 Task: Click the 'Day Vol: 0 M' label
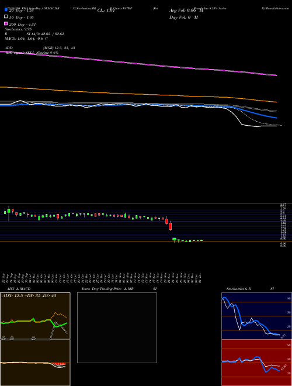[x=183, y=17]
